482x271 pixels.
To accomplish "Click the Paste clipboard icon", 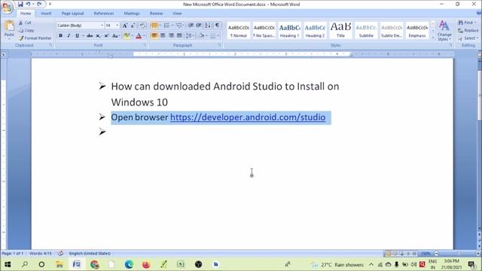I will click(x=9, y=26).
